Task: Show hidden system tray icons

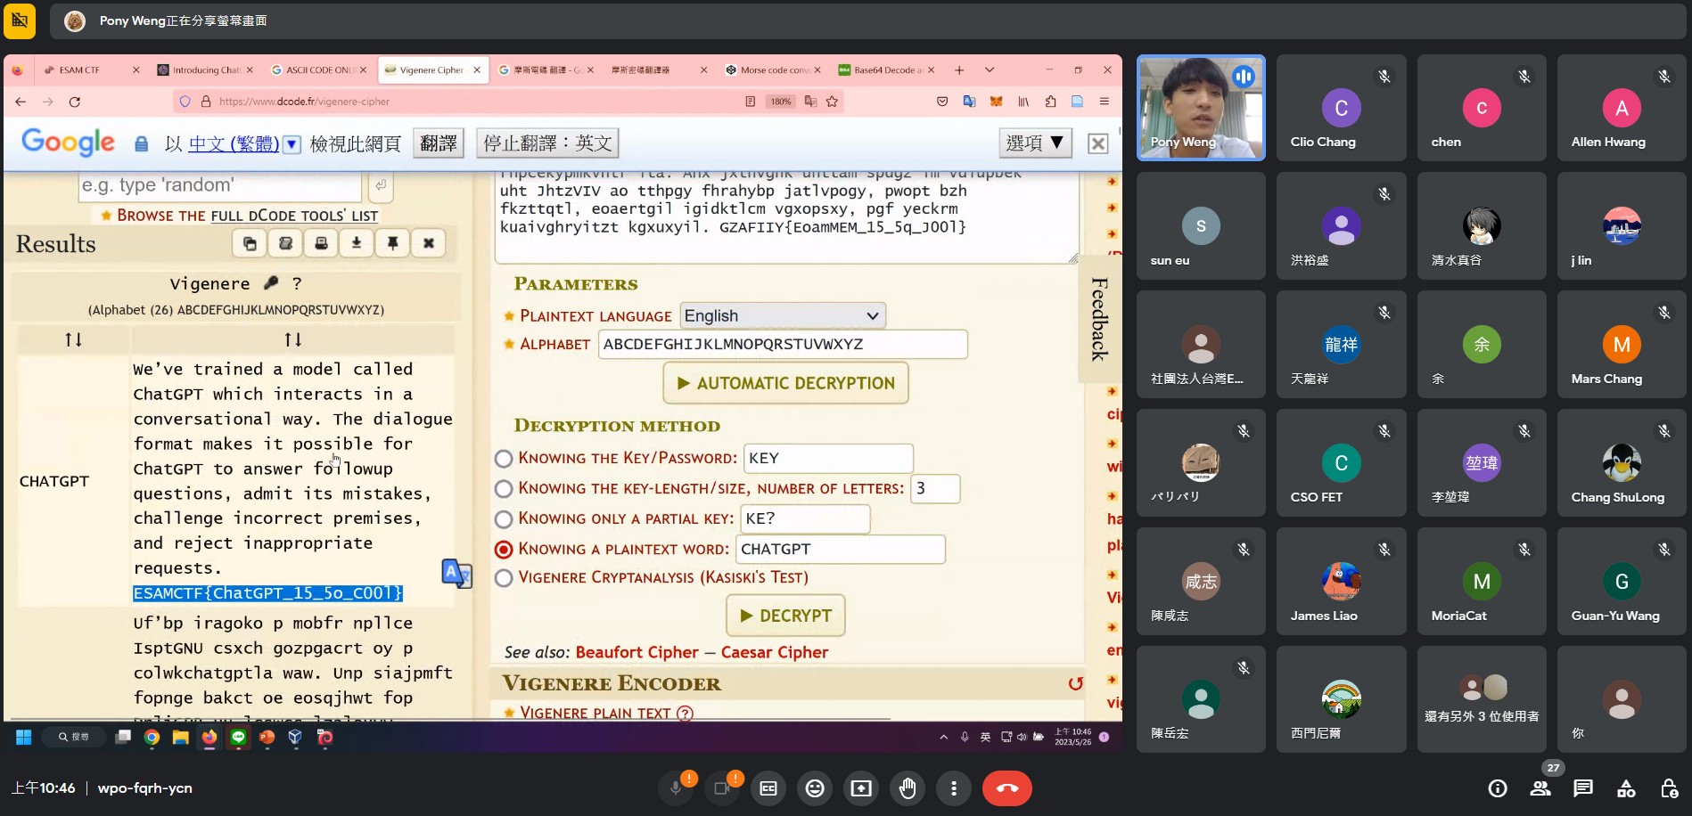Action: coord(943,737)
